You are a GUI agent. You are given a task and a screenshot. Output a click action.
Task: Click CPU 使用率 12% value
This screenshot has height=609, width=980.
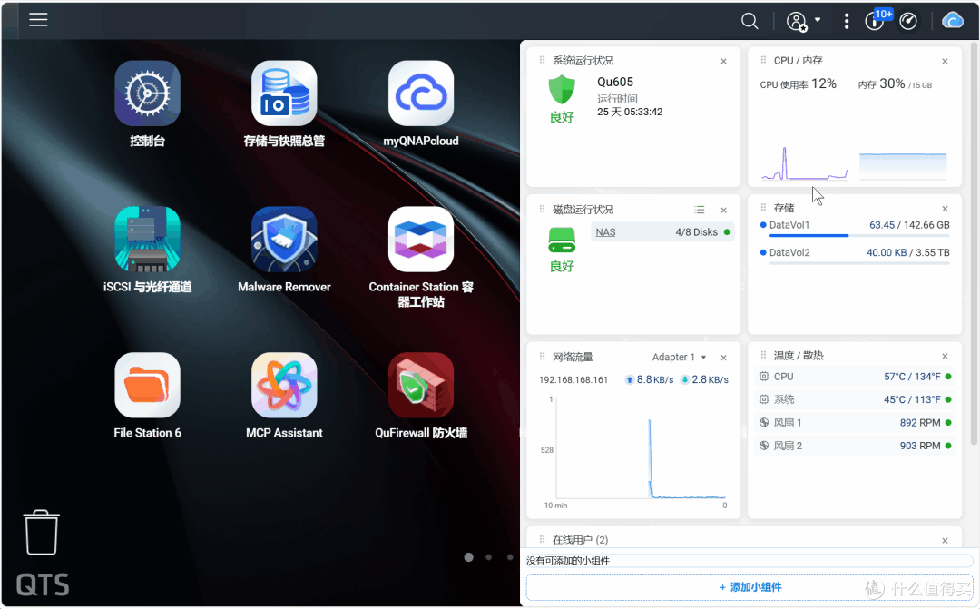pyautogui.click(x=823, y=83)
